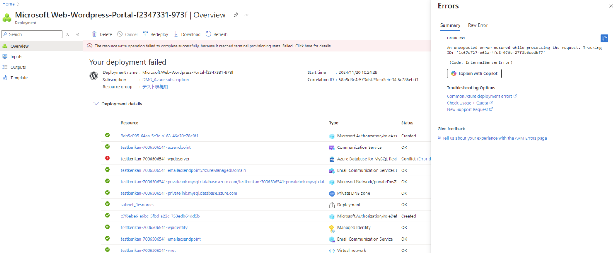Clear the search box with the X icon
The width and height of the screenshot is (613, 253).
click(x=68, y=34)
